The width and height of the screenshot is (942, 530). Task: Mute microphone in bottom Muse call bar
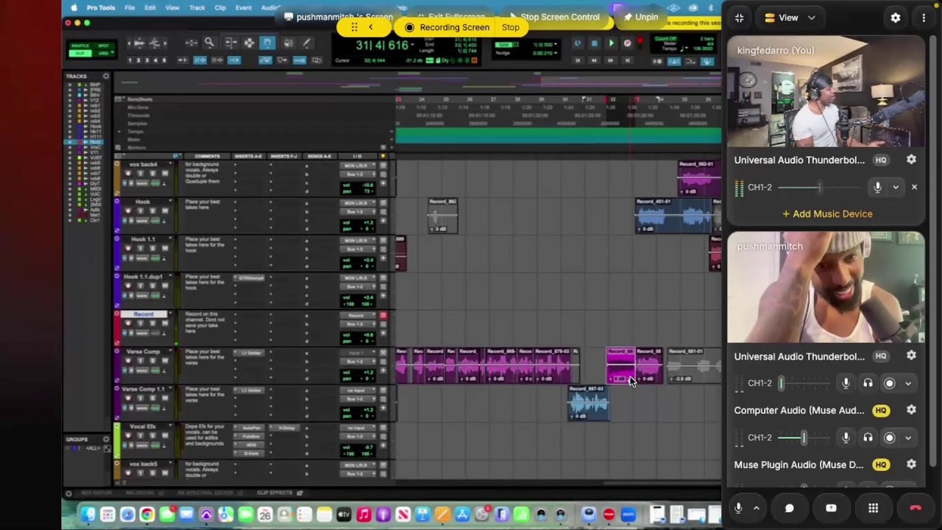[x=739, y=508]
